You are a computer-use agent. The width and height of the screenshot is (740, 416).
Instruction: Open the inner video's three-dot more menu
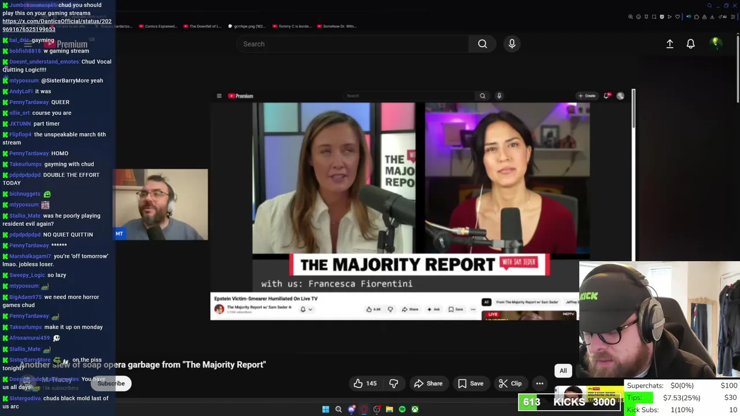tap(473, 309)
